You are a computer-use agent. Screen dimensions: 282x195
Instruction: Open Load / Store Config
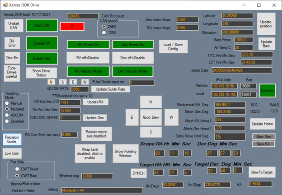click(173, 46)
